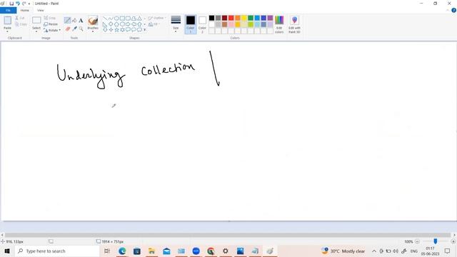Open the Brushes dropdown arrow
Viewport: 457px width, 257px height.
click(93, 31)
